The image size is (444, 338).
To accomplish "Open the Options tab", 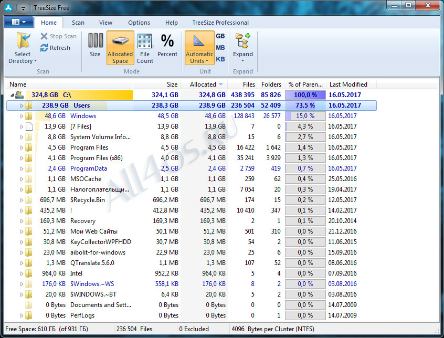I will click(139, 23).
